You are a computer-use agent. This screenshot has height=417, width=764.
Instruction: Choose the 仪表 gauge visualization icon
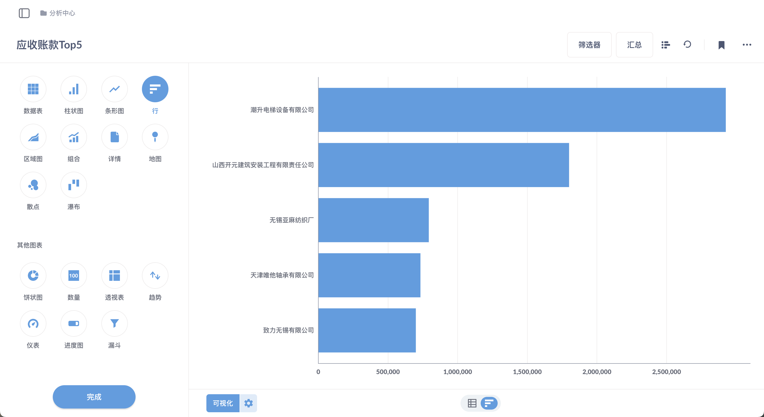click(x=33, y=323)
